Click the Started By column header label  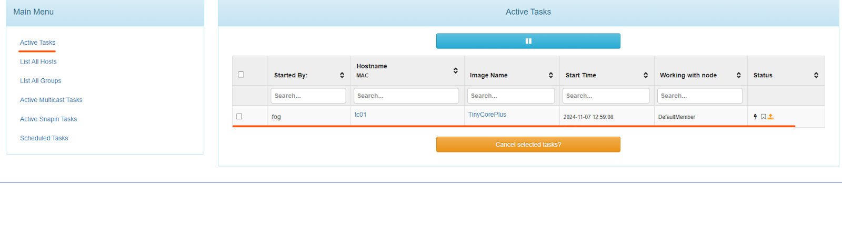[x=291, y=75]
